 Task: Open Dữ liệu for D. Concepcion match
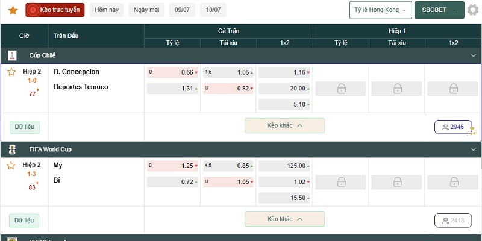(25, 127)
